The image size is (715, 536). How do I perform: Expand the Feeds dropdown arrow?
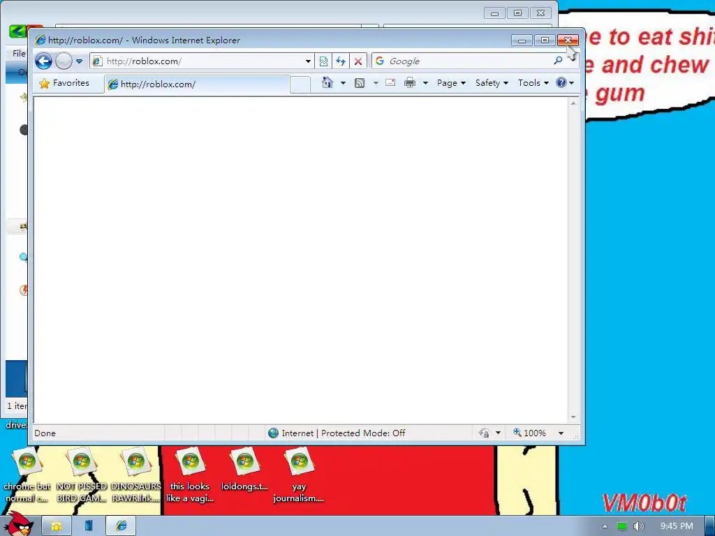pos(376,83)
